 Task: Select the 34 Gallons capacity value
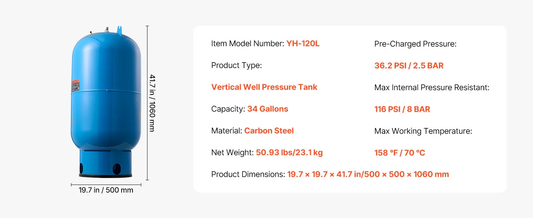[x=268, y=109]
